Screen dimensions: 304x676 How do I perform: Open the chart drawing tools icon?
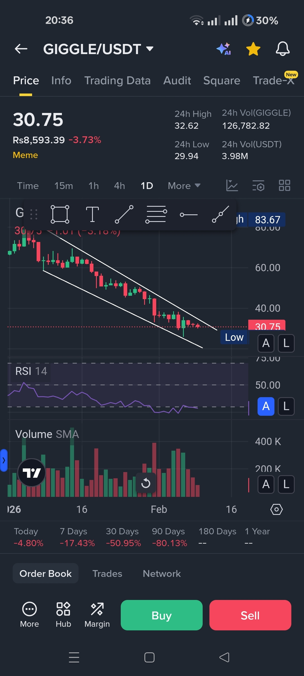232,186
